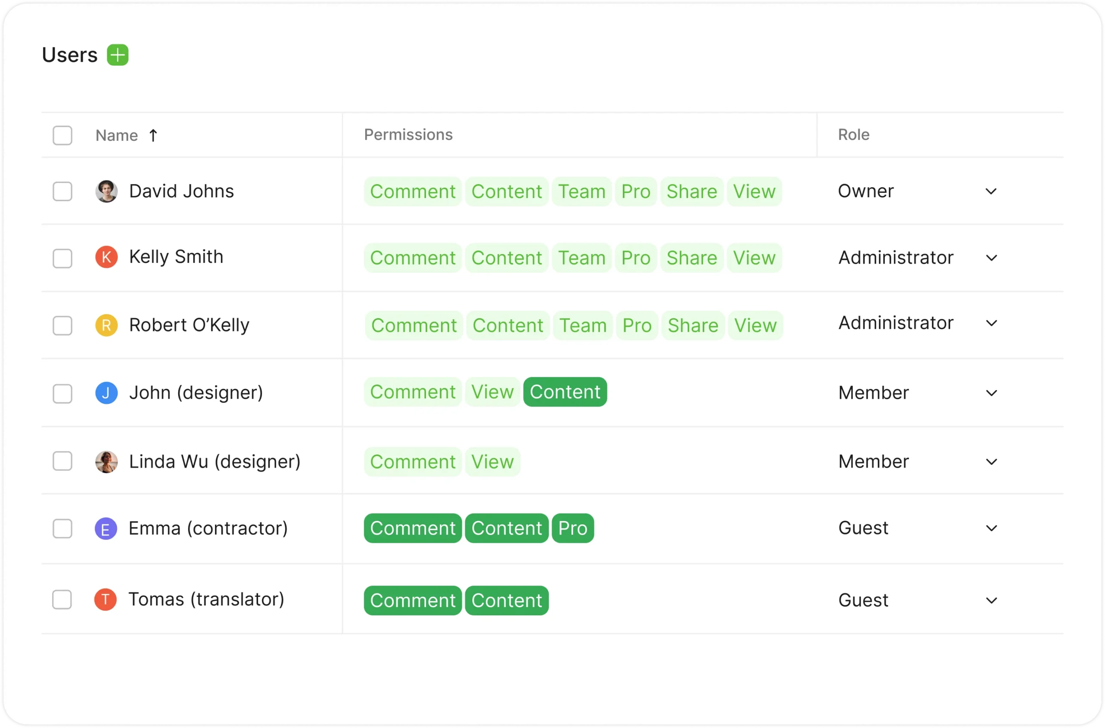The height and width of the screenshot is (728, 1105).
Task: Click John's blue J avatar
Action: (106, 393)
